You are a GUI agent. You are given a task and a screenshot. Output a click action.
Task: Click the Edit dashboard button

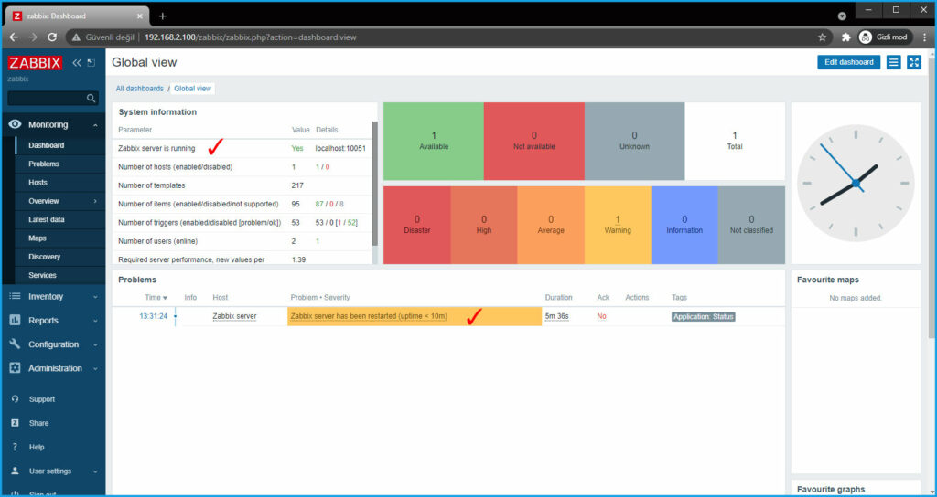pos(848,62)
